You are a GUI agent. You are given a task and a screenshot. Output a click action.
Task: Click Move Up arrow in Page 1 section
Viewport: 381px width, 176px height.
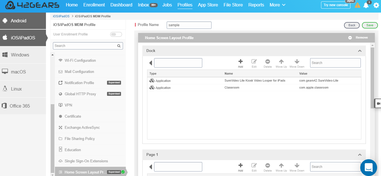coord(281,165)
